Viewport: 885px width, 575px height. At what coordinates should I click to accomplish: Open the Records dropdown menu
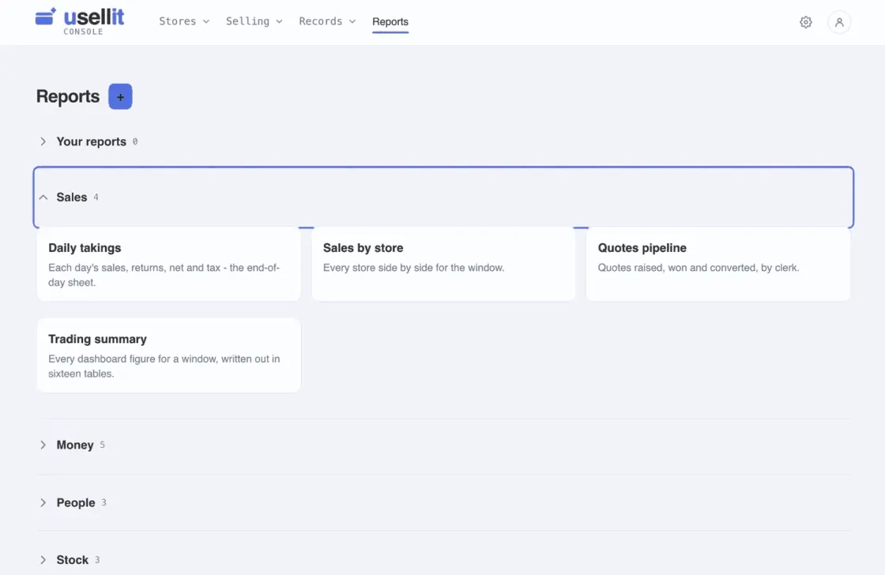coord(327,21)
